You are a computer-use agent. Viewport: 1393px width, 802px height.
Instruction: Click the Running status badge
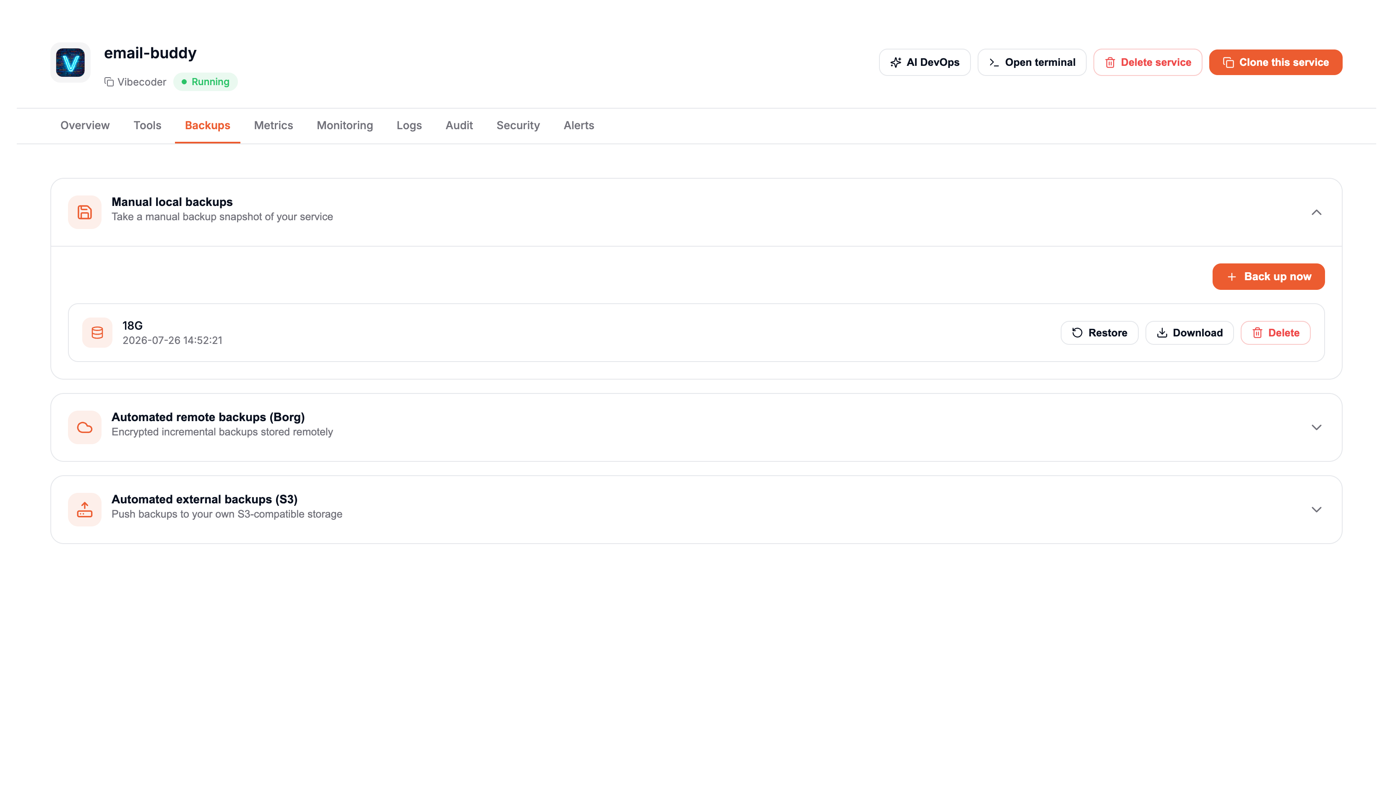[x=205, y=82]
